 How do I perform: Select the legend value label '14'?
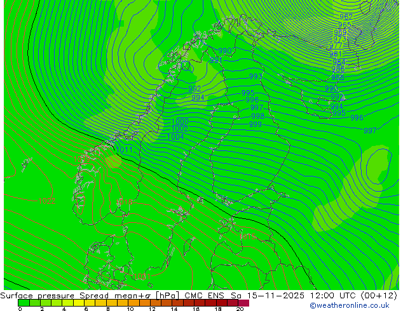174,309
